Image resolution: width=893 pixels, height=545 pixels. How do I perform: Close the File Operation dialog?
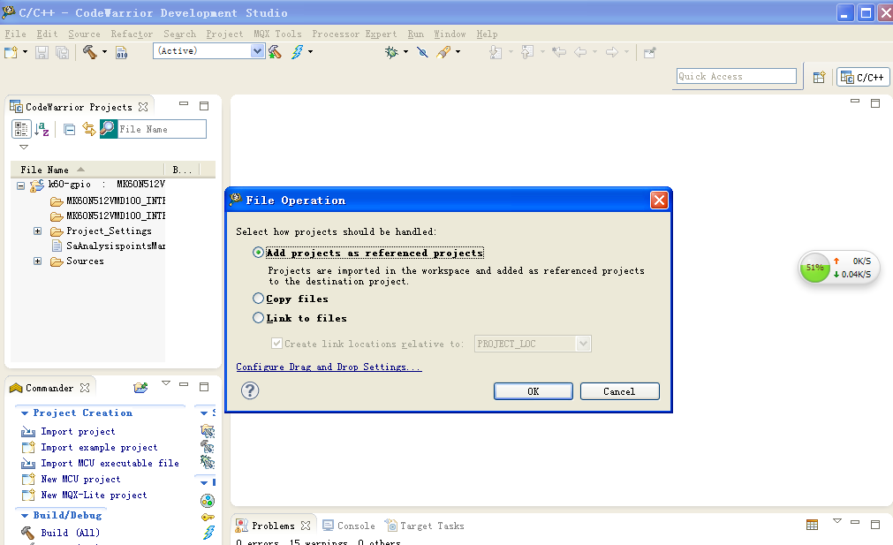pyautogui.click(x=659, y=200)
